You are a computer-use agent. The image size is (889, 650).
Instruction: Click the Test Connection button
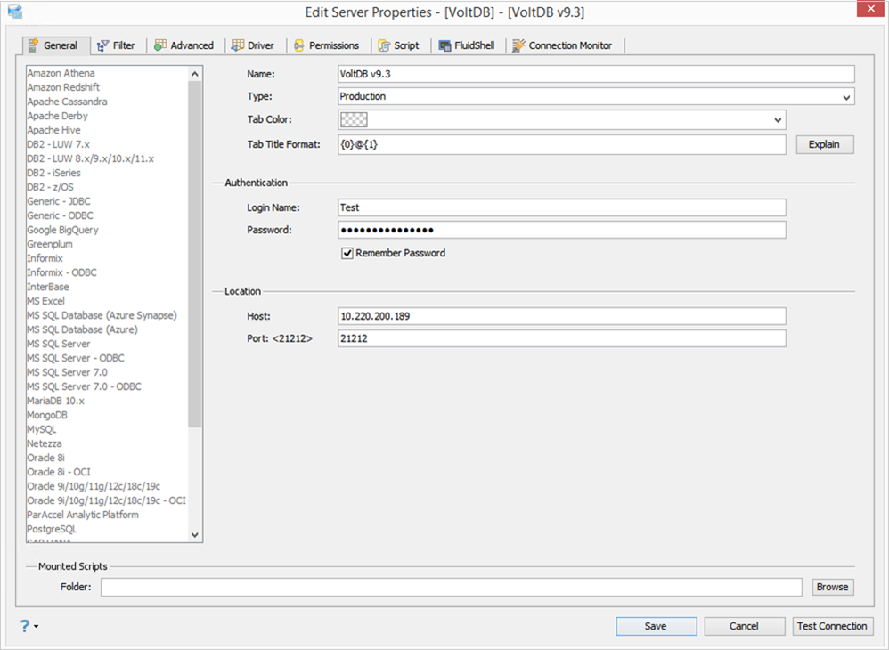pos(832,626)
